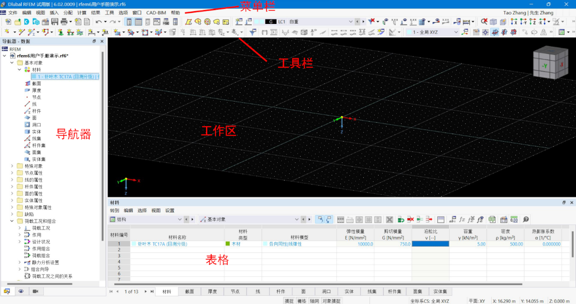Viewport: 576px width, 304px height.
Task: Open the 帮助 menu in the menu bar
Action: [174, 12]
